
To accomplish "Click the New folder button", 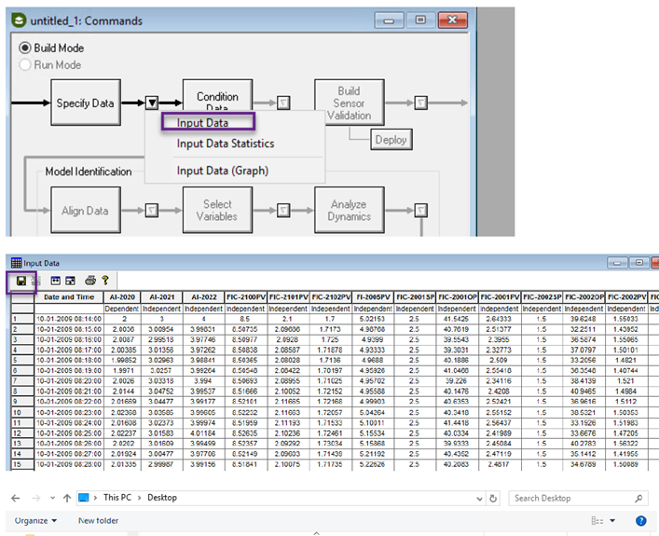I will (98, 521).
